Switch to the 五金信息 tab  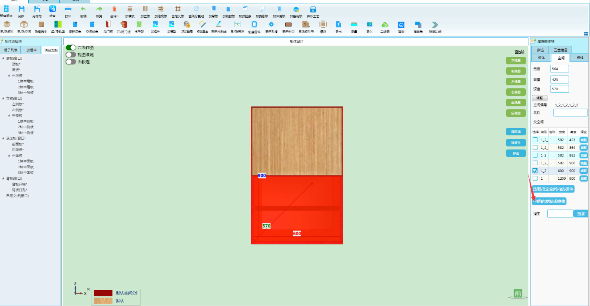pyautogui.click(x=560, y=50)
